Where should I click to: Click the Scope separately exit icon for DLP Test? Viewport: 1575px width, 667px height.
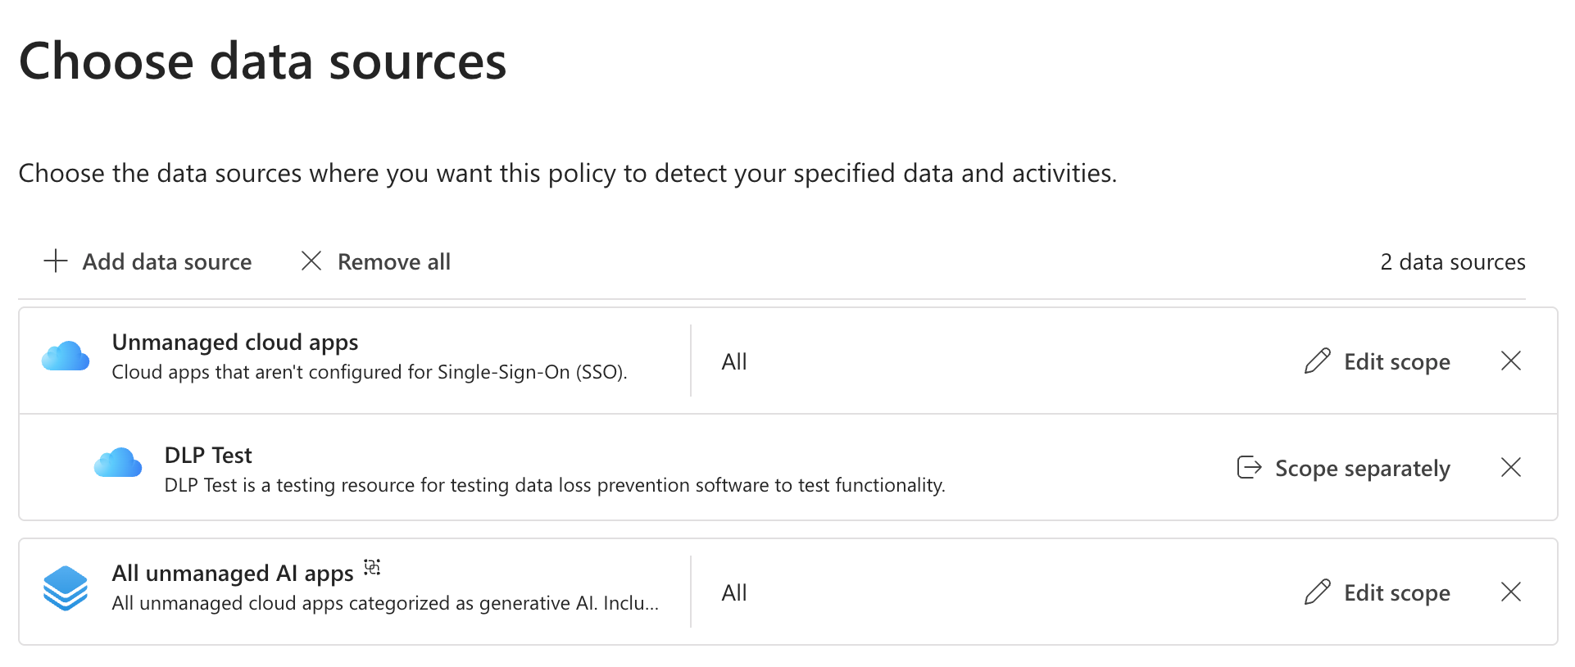(x=1247, y=468)
